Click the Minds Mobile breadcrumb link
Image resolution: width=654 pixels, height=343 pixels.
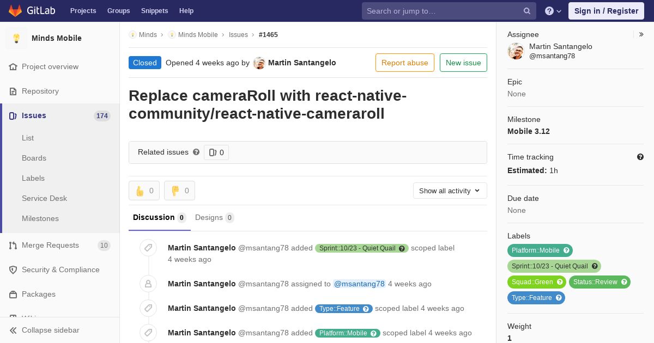(198, 34)
